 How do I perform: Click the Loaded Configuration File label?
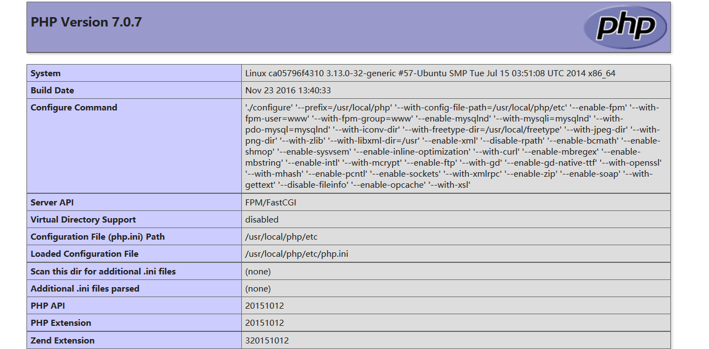click(84, 254)
